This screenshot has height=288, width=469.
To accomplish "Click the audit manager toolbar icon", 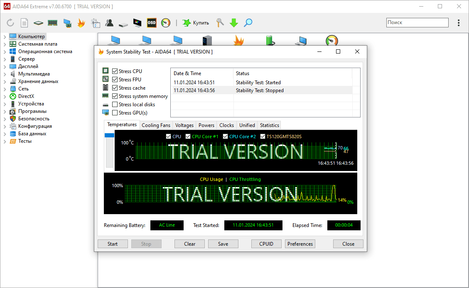I will [96, 23].
